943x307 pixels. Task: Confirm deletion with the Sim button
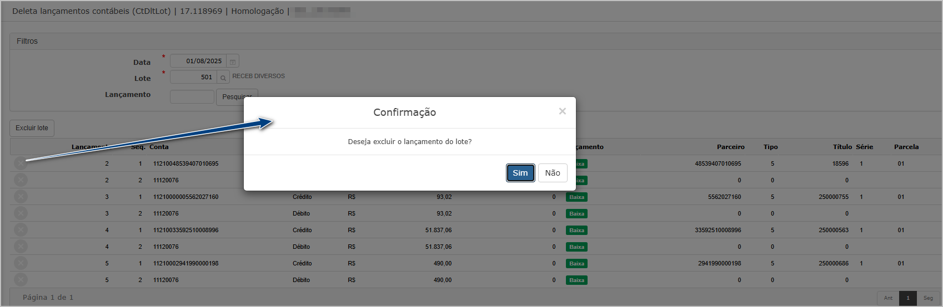520,173
